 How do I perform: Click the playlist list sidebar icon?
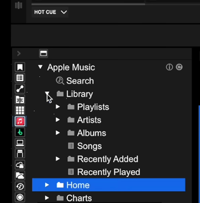pyautogui.click(x=20, y=78)
